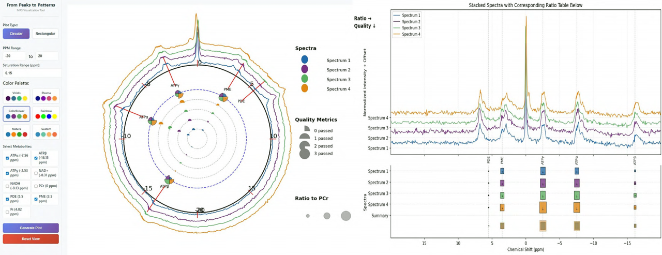
Task: Click the orange Spectrum 4 legend dot
Action: coord(305,88)
